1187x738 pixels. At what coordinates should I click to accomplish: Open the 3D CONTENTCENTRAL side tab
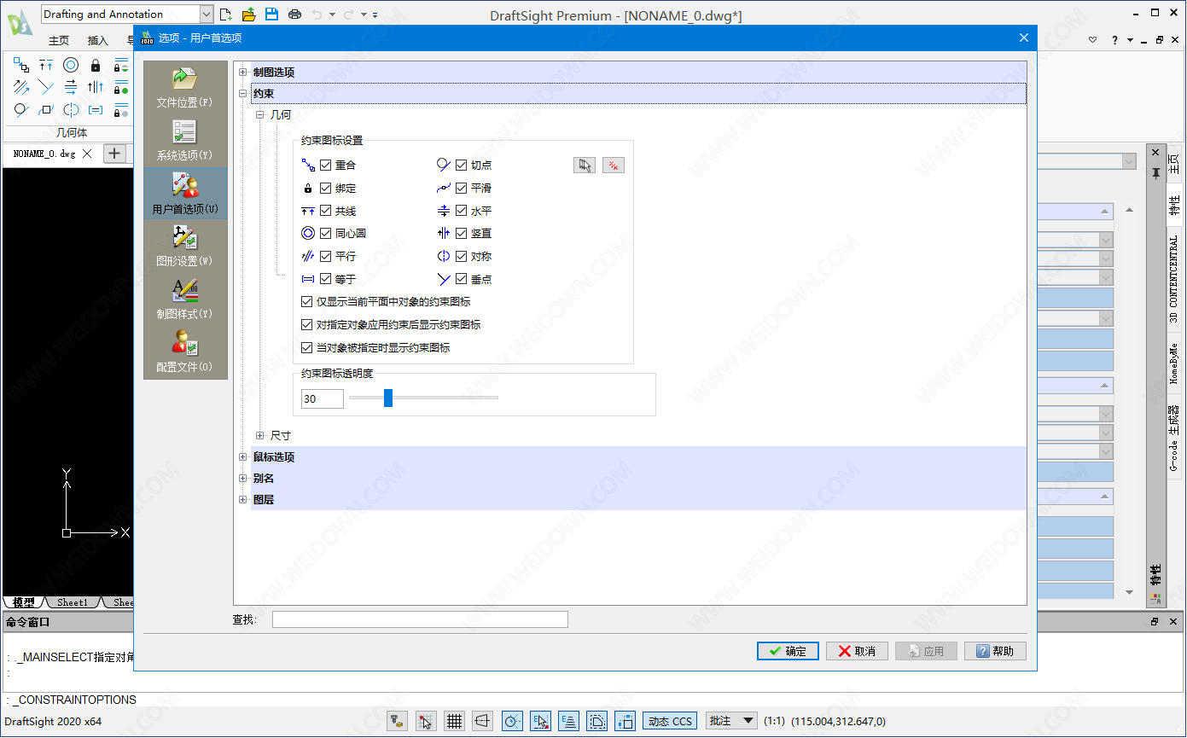tap(1173, 281)
